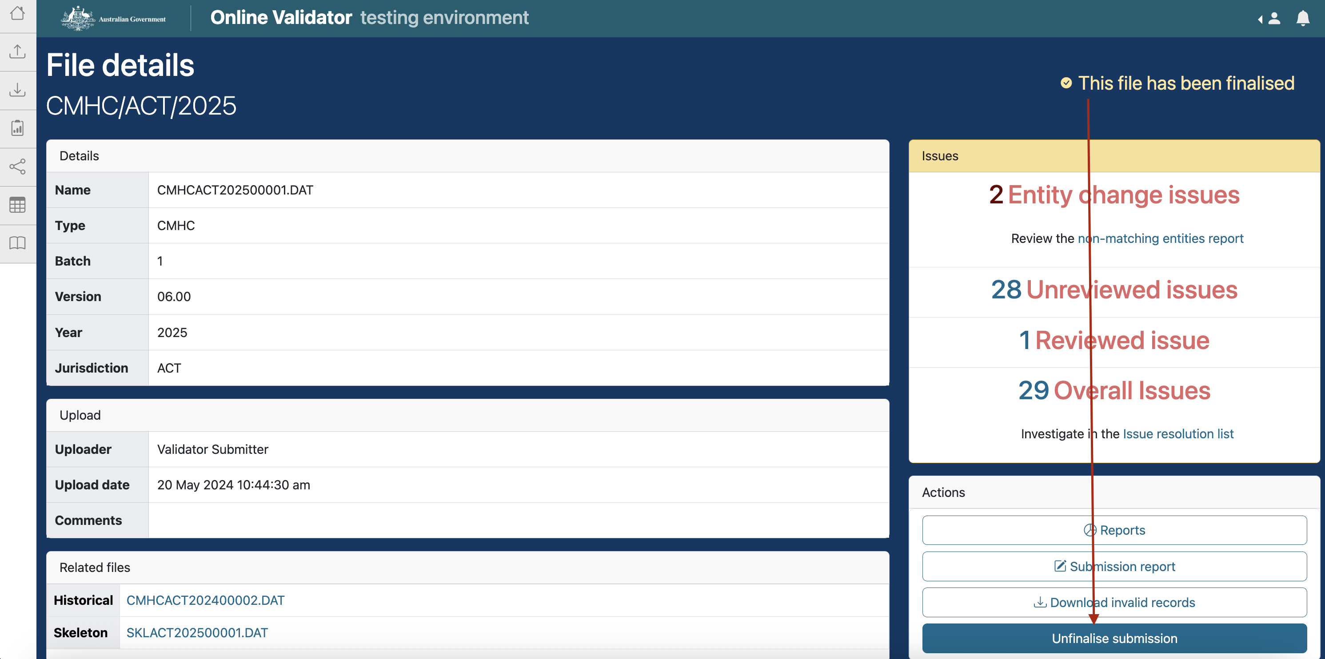Open the clipboard chart reports icon
Viewport: 1325px width, 659px height.
coord(17,128)
